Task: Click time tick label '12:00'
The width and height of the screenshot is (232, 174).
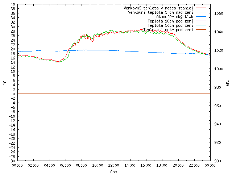Action: coord(113,165)
